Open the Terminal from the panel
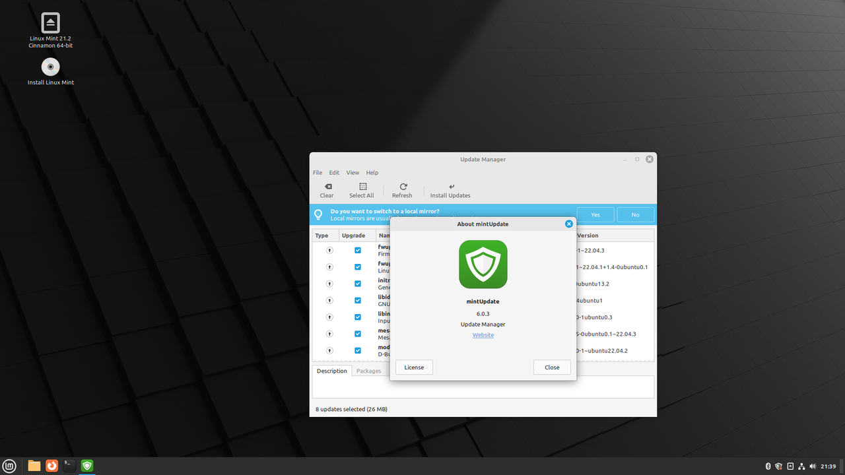Viewport: 845px width, 475px height. [x=69, y=466]
